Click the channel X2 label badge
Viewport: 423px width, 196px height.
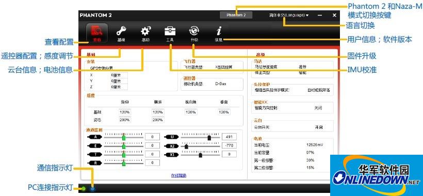coord(172,145)
